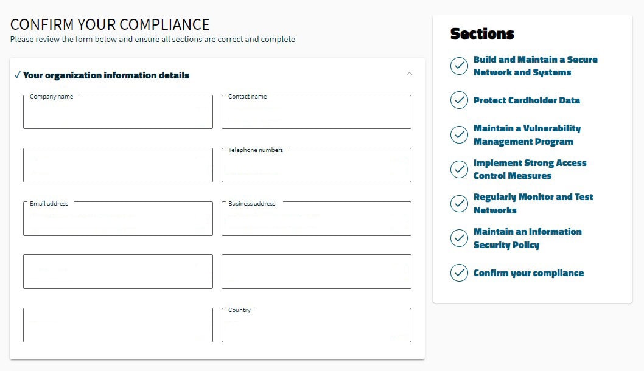This screenshot has width=644, height=371.
Task: Open the Confirm your compliance section
Action: [x=529, y=273]
